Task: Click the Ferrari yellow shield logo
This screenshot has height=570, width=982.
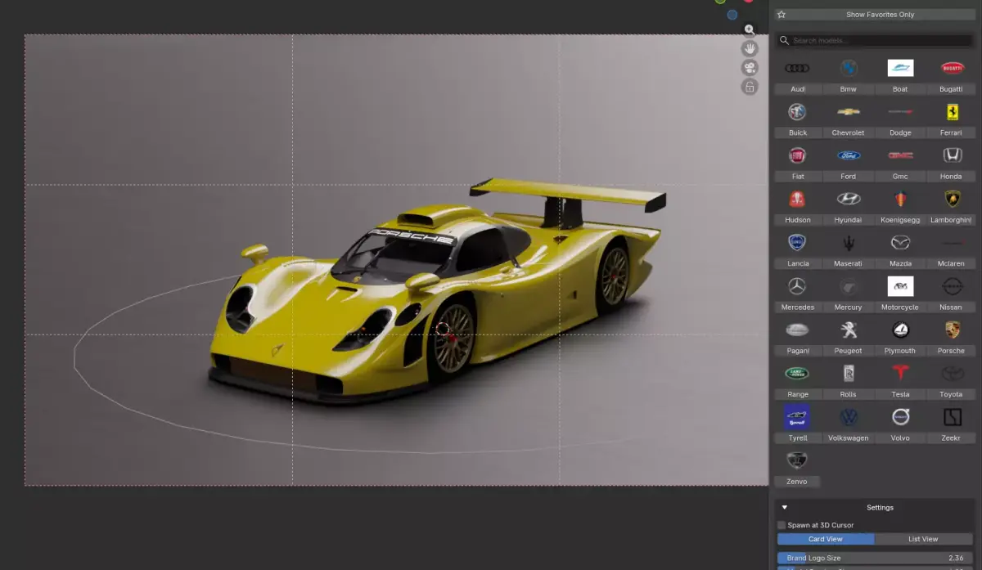Action: 952,111
